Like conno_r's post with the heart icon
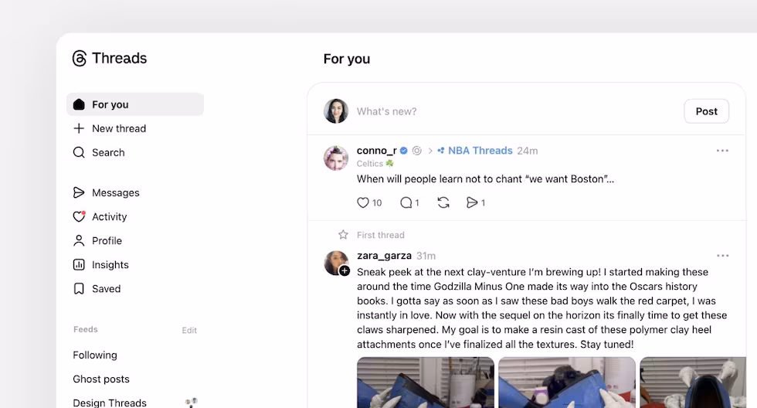The width and height of the screenshot is (757, 408). (x=363, y=202)
